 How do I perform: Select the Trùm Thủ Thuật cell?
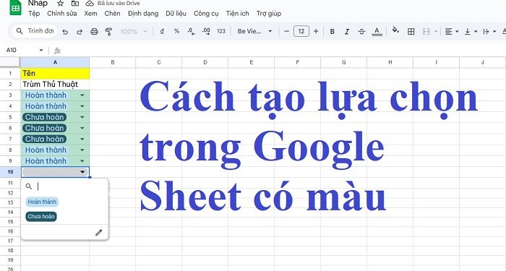[x=55, y=85]
